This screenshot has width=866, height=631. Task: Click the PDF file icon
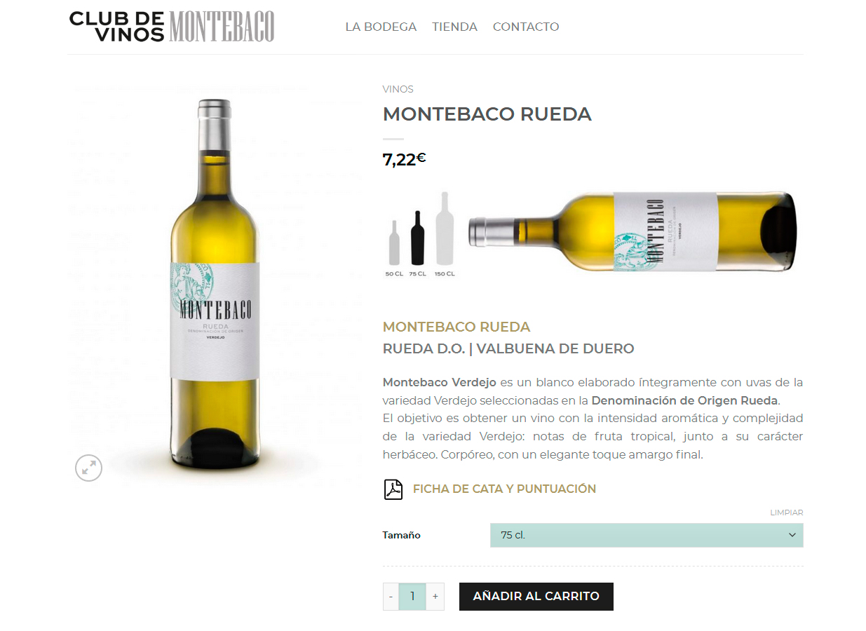point(393,489)
